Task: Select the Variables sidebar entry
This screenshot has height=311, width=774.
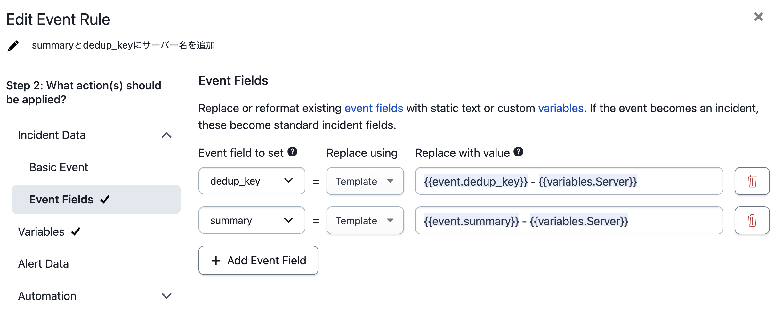Action: [41, 231]
